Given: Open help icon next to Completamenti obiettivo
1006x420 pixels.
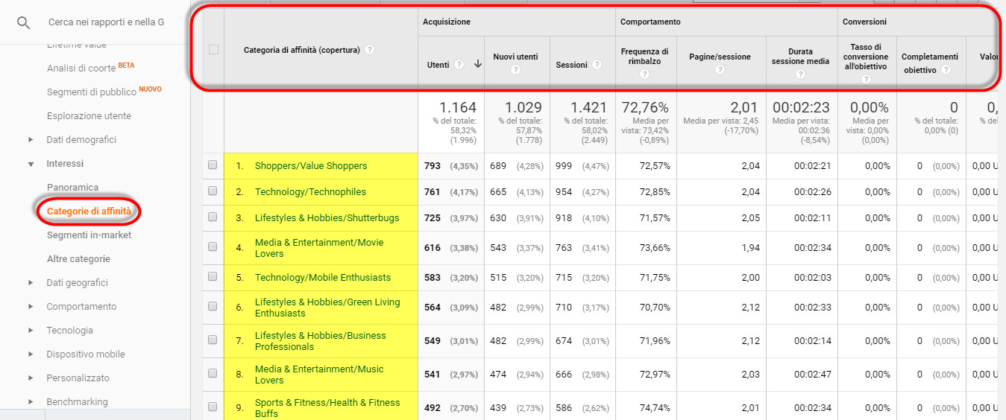Looking at the screenshot, I should (x=946, y=70).
